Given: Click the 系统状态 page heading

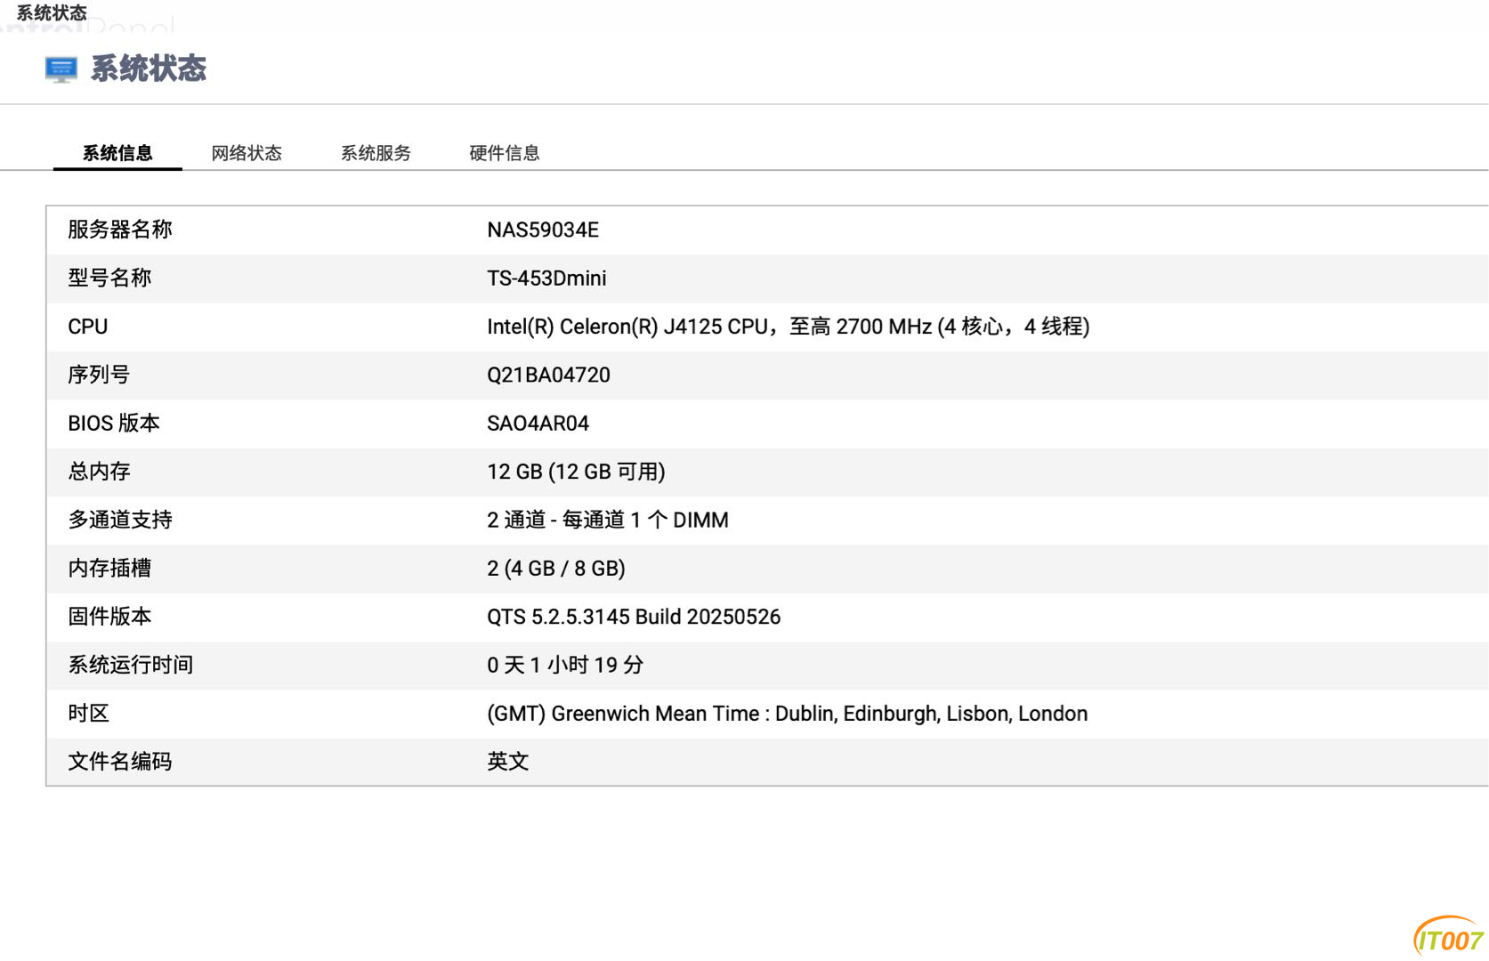Looking at the screenshot, I should pos(149,69).
